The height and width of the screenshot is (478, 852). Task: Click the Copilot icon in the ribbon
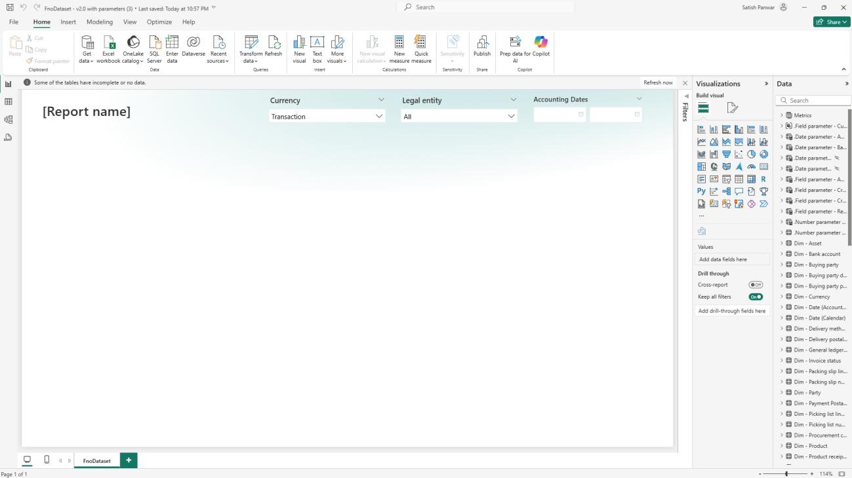(540, 43)
